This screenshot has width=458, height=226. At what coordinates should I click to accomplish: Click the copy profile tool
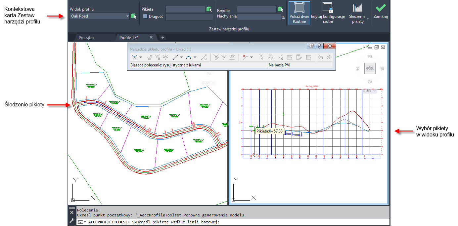coord(271,57)
